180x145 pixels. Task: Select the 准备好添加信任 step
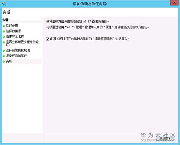(16, 56)
